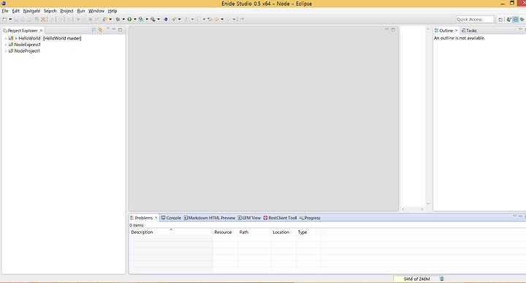
Task: Click the heap status 94M of 246M
Action: click(416, 279)
